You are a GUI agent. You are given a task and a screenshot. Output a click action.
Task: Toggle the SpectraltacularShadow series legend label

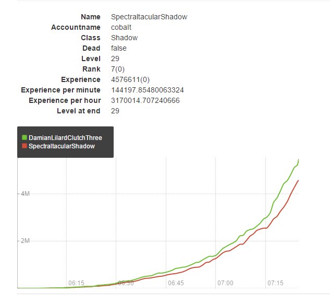[x=62, y=146]
